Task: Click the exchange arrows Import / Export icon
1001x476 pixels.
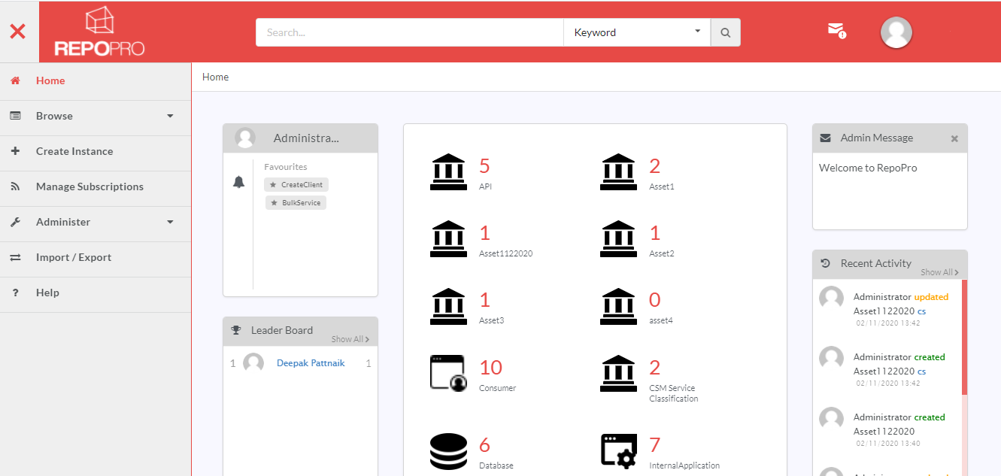Action: 15,257
